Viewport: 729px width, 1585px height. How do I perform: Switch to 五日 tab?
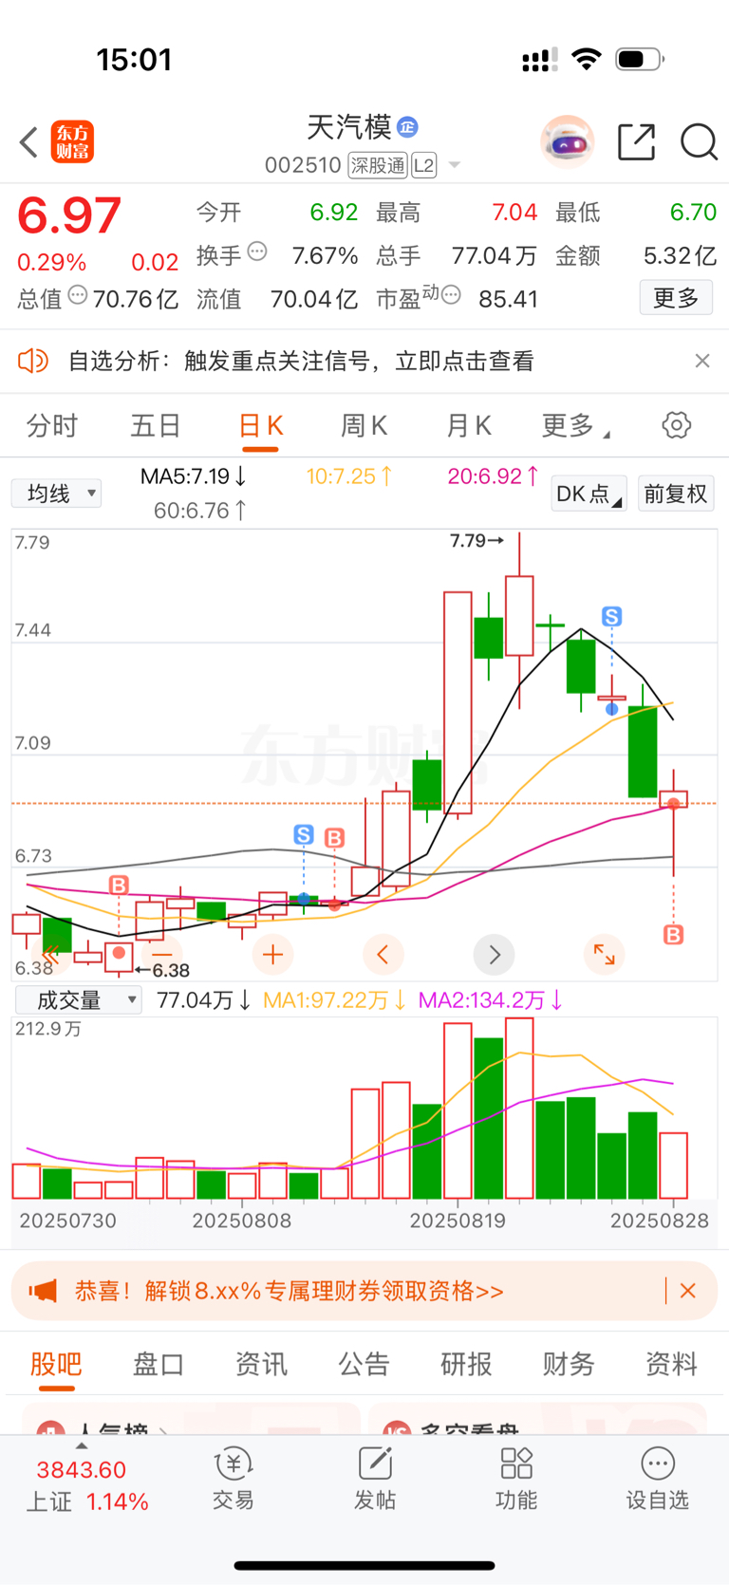pos(156,425)
